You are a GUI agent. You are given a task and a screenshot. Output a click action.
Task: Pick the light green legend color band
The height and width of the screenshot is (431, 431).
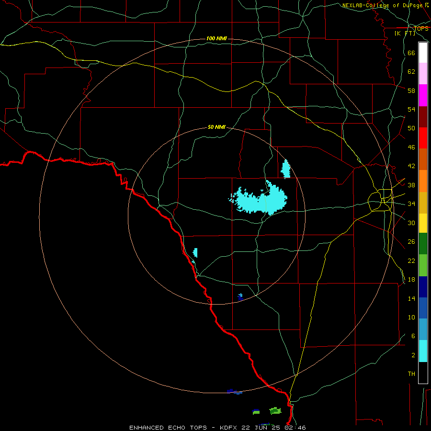click(x=423, y=265)
